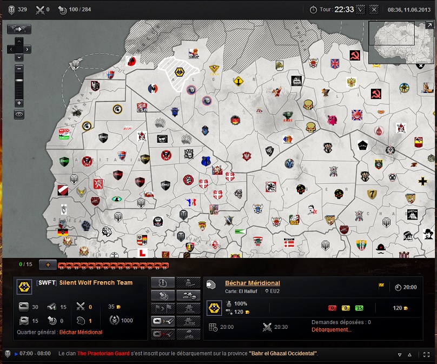Click the CSA clan emblem on the map
The width and height of the screenshot is (437, 364).
click(x=142, y=107)
